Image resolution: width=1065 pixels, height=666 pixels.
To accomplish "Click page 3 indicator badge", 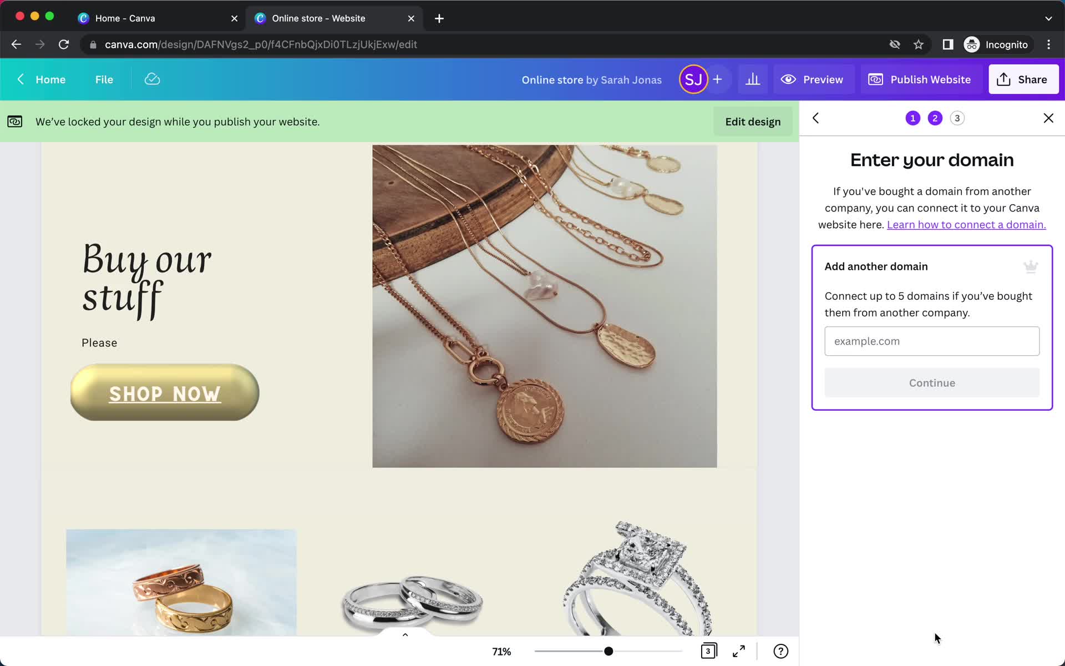I will tap(957, 118).
